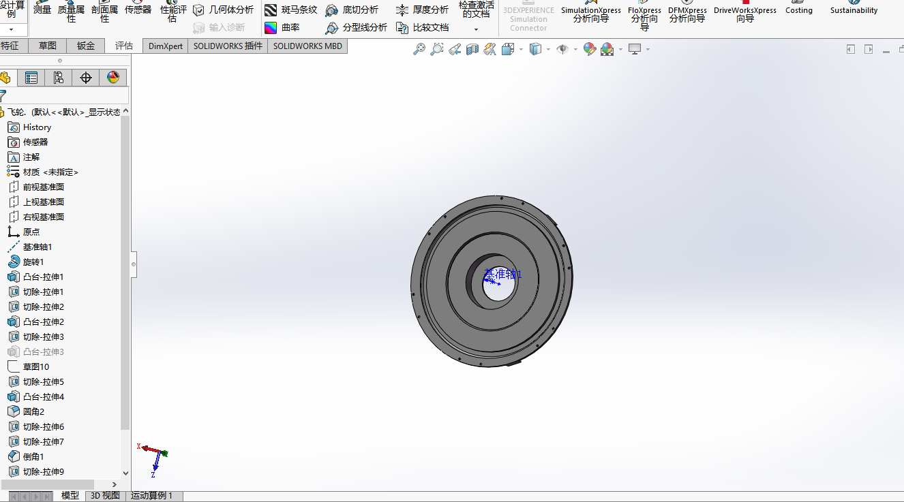
Task: Launch DFMXpress 分析向导
Action: click(687, 12)
